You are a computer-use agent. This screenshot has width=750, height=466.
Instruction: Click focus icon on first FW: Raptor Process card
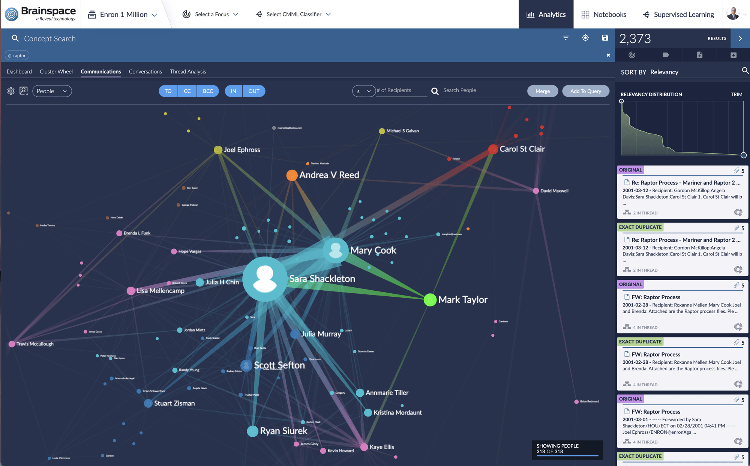[x=738, y=327]
